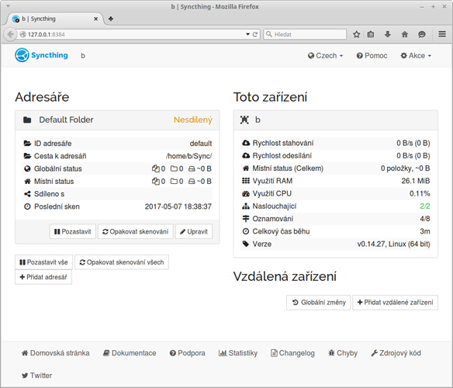Click Přidat vzdálené zařízení button
This screenshot has height=388, width=453.
(x=396, y=303)
